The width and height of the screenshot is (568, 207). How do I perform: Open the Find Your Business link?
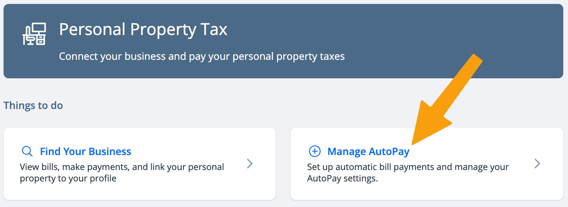[85, 152]
